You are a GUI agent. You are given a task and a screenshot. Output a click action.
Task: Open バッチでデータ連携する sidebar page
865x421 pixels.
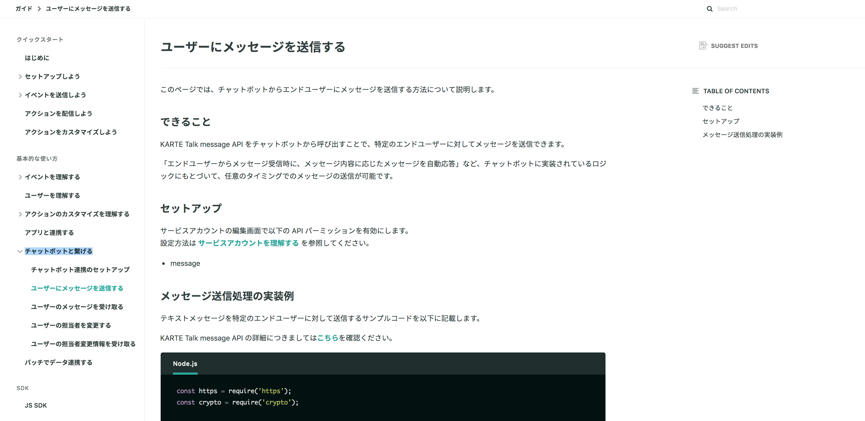[x=58, y=363]
